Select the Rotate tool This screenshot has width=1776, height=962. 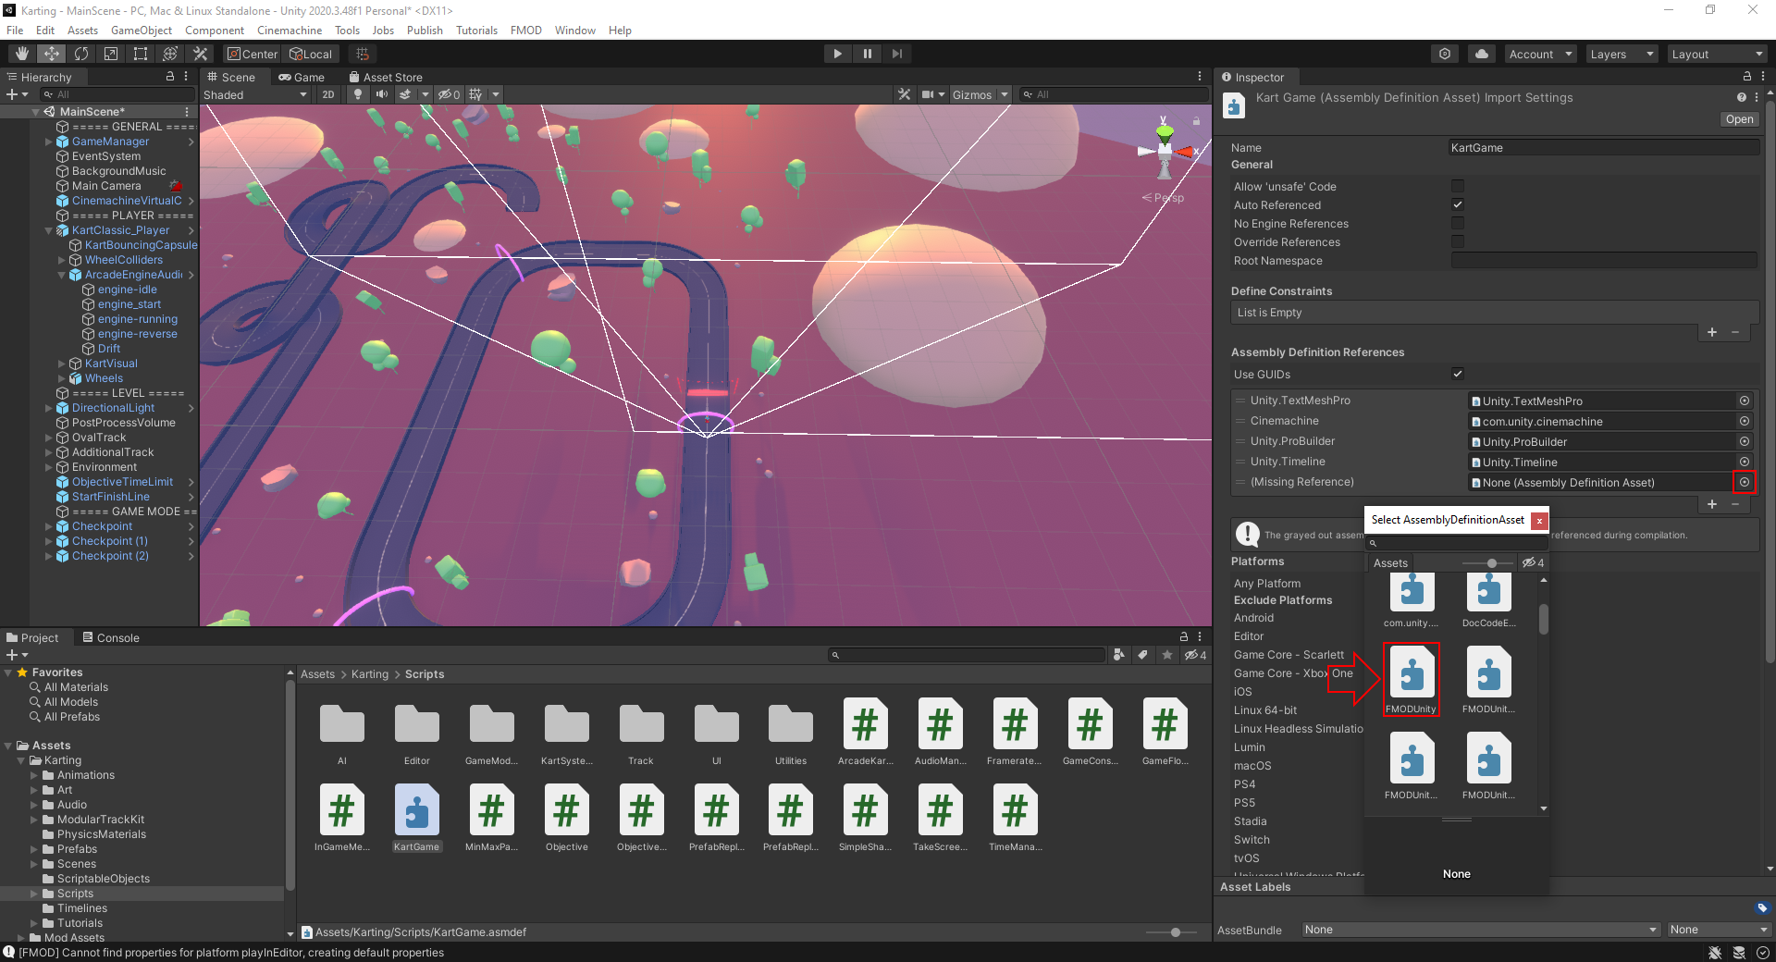point(81,54)
